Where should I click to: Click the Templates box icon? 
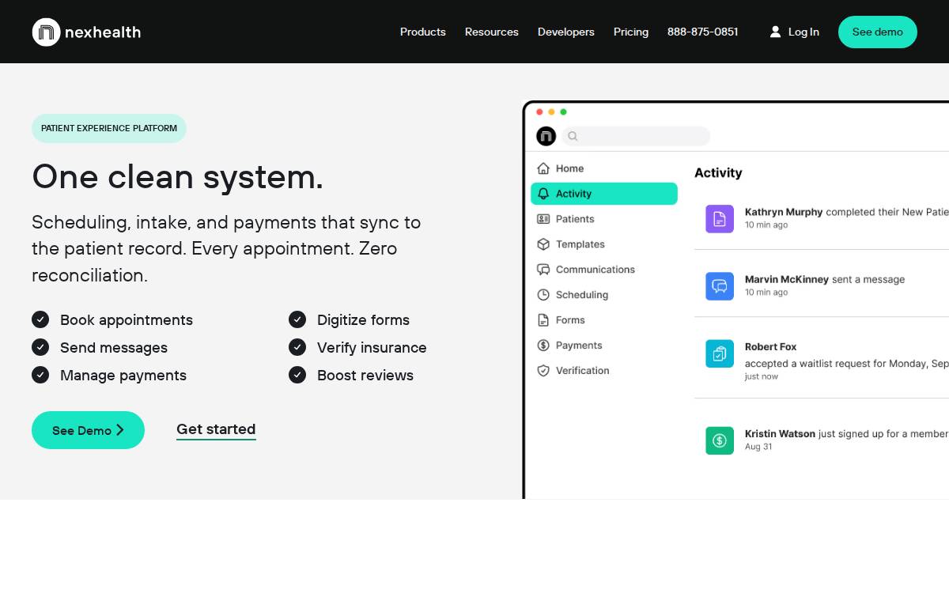[543, 244]
